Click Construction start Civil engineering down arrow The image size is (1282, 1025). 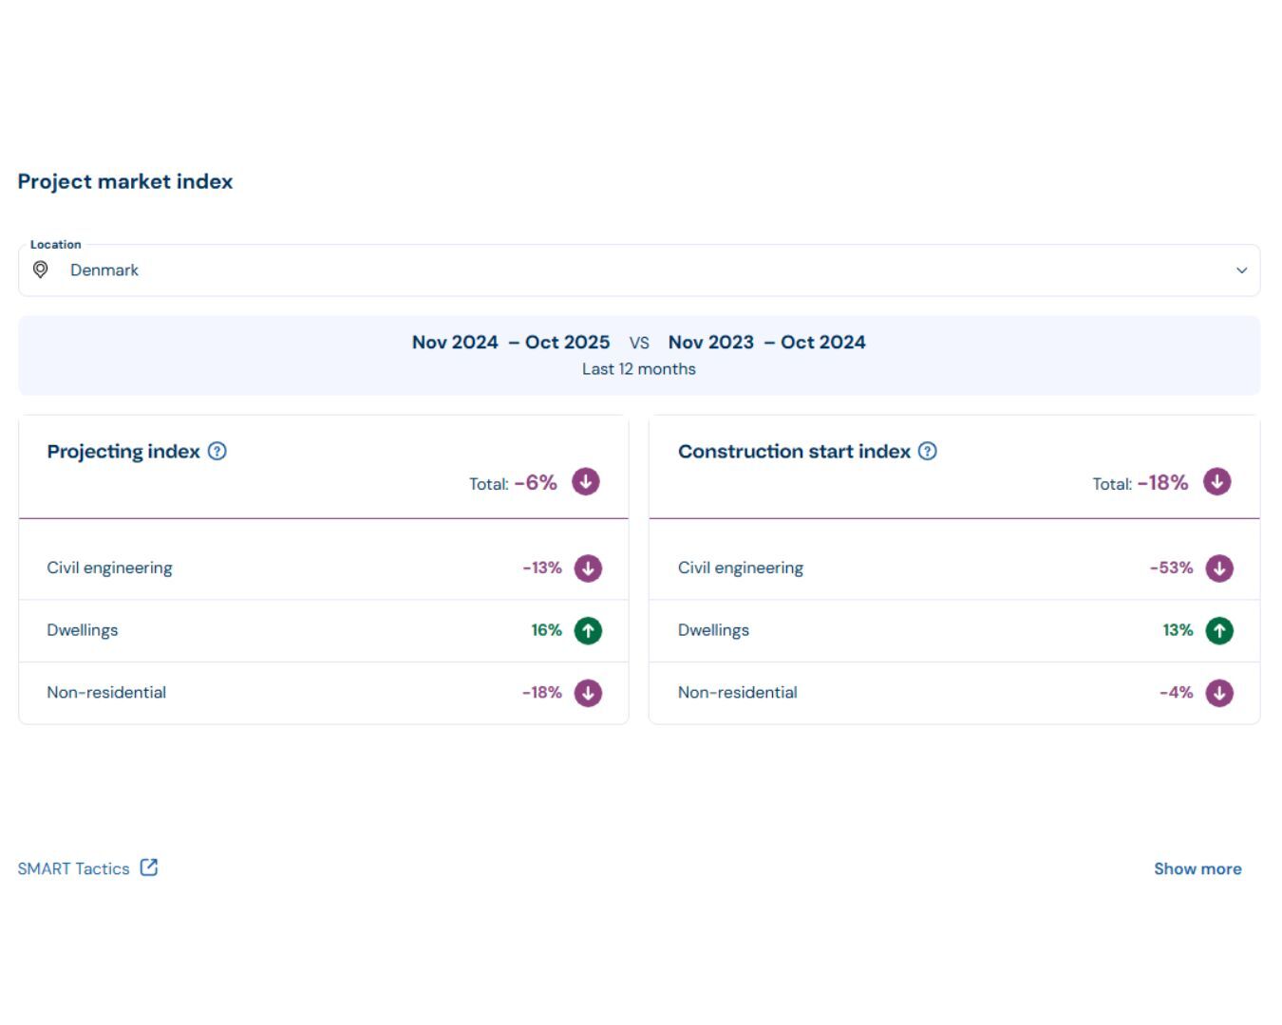[x=1219, y=568]
